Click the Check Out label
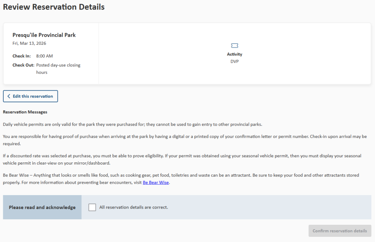Screen dimensions: 375x242 point(23,65)
